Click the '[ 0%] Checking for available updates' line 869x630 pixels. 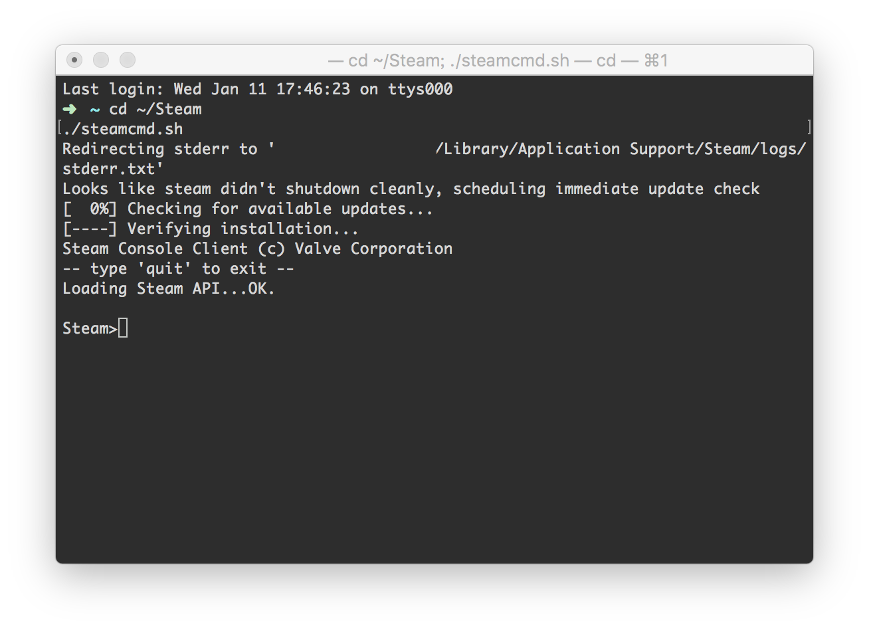248,209
